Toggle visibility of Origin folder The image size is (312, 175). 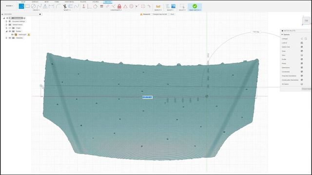[10, 28]
